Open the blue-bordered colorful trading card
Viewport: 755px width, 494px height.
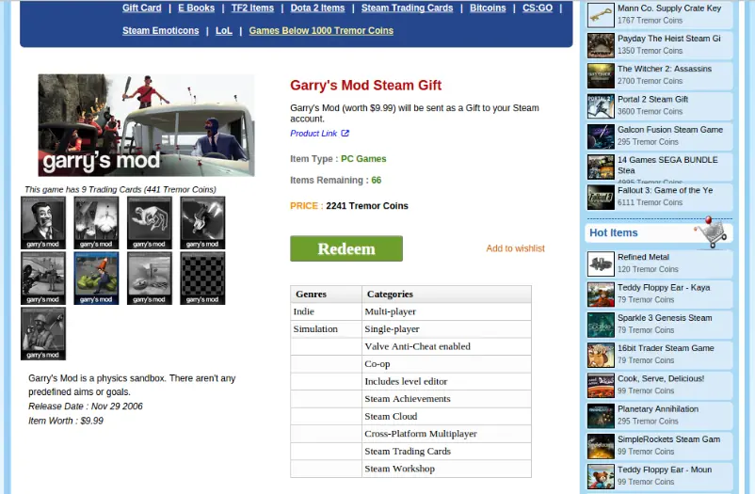[x=96, y=278]
